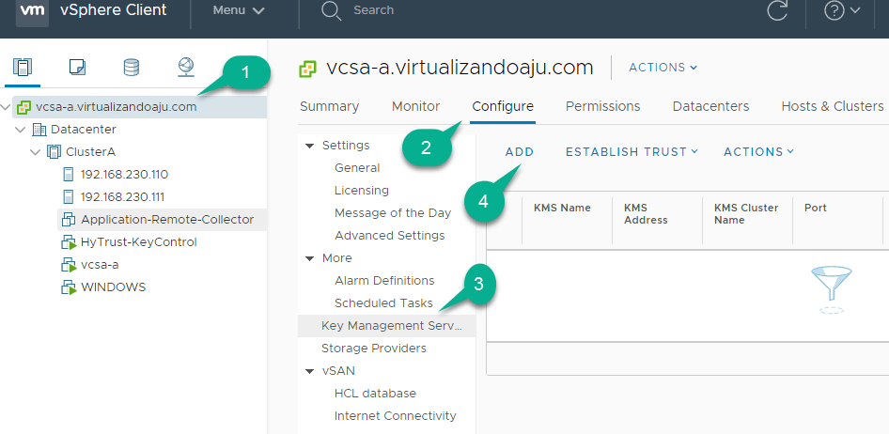The height and width of the screenshot is (434, 889).
Task: Switch to the Storage inventory view icon
Action: (x=132, y=67)
